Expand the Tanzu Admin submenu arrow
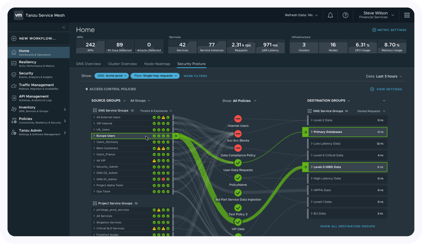 [65, 133]
